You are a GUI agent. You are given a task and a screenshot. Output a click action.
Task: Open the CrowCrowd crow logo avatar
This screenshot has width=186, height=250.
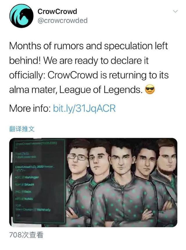[21, 16]
